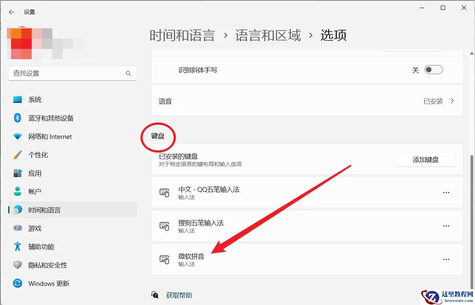Click the keyboard icon beside 微软拼音
Screen dimensions: 475x305
(x=164, y=259)
